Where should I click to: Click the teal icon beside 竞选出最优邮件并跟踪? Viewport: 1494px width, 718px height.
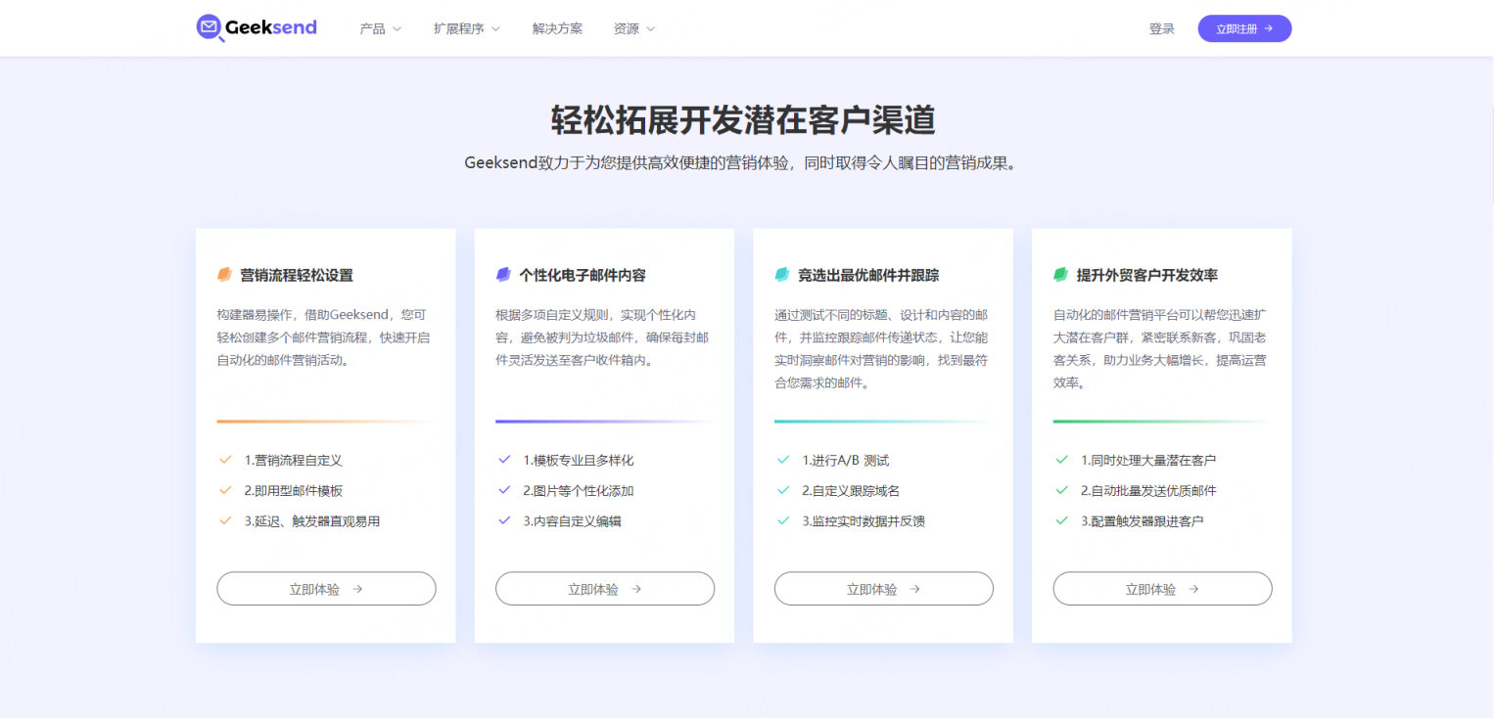pos(781,275)
